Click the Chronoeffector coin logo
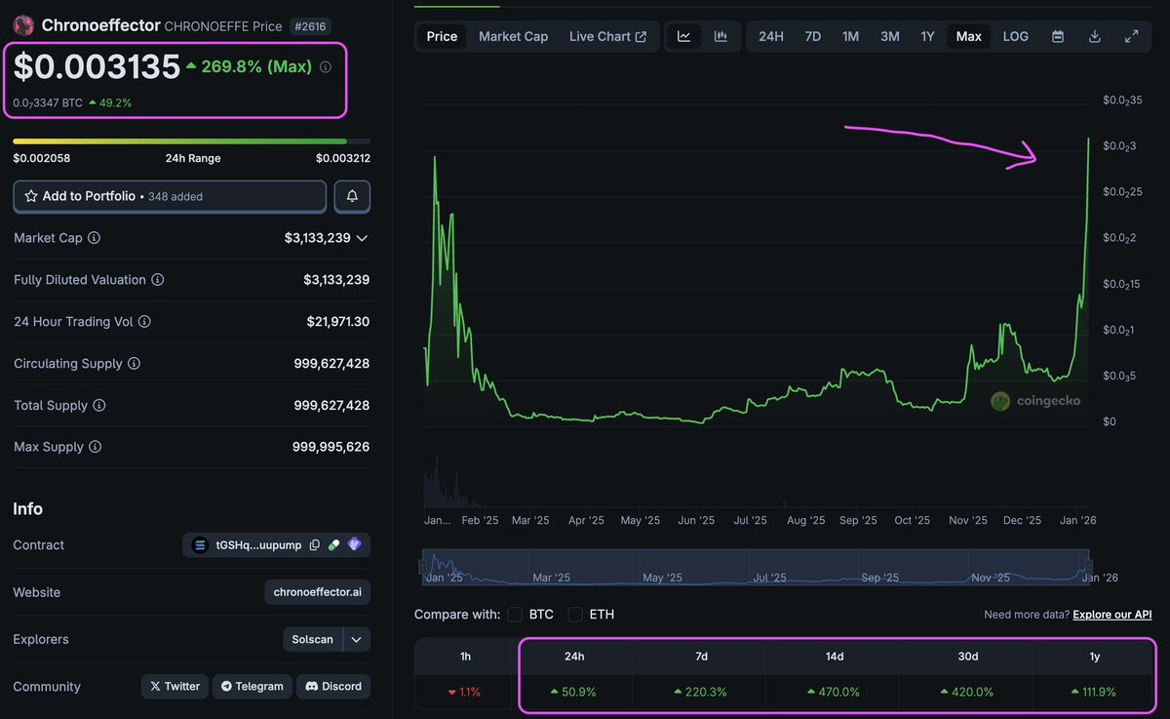1170x719 pixels. 23,25
